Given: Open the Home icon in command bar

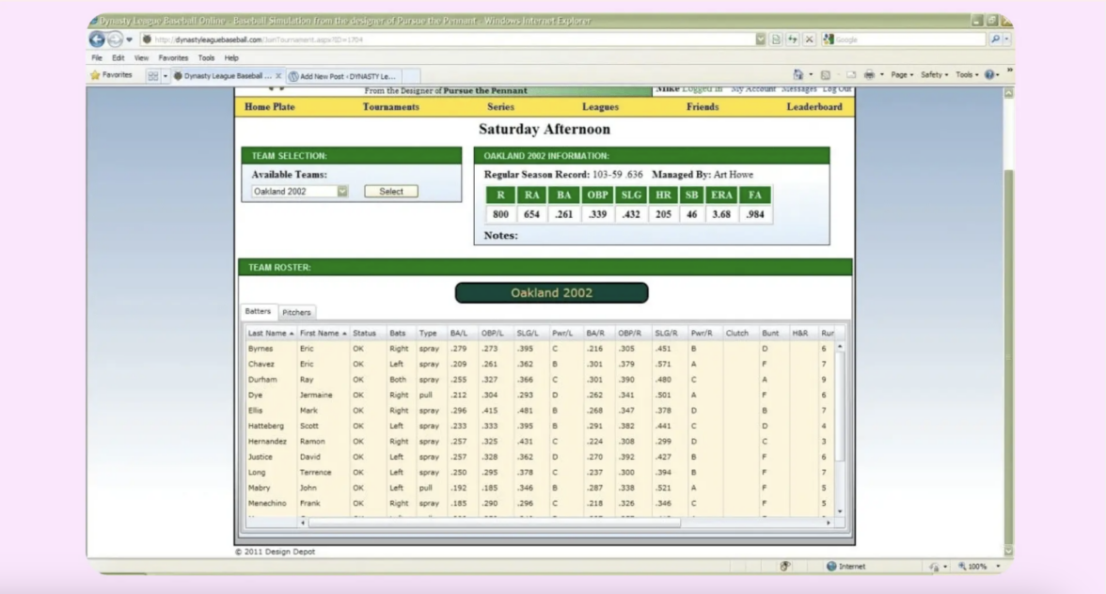Looking at the screenshot, I should click(798, 75).
